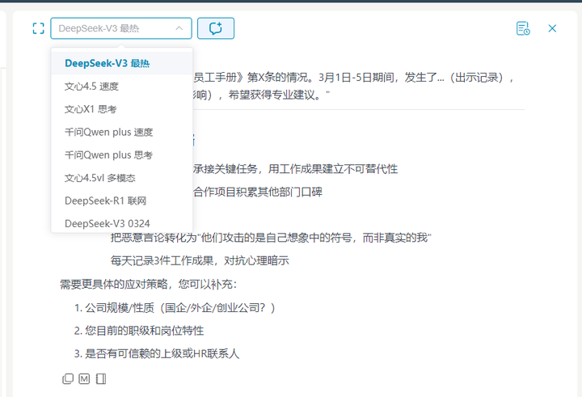Viewport: 582px width, 397px height.
Task: Open the chat history list icon
Action: pyautogui.click(x=523, y=28)
